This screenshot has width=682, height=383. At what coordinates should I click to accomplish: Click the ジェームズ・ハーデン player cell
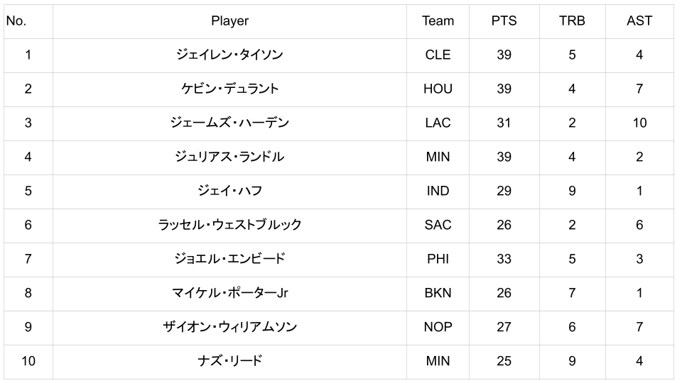click(229, 123)
